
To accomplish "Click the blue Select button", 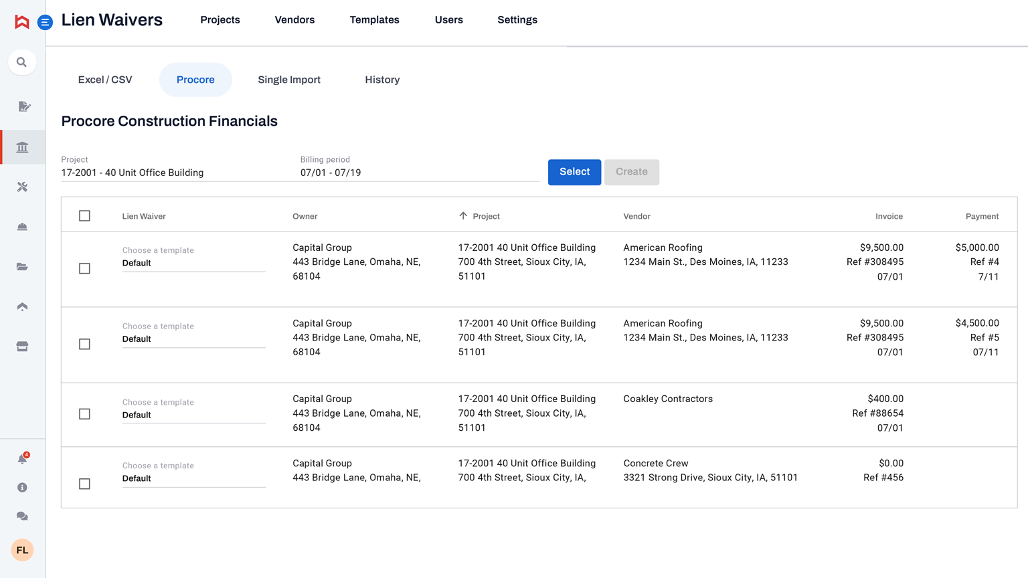I will 574,172.
